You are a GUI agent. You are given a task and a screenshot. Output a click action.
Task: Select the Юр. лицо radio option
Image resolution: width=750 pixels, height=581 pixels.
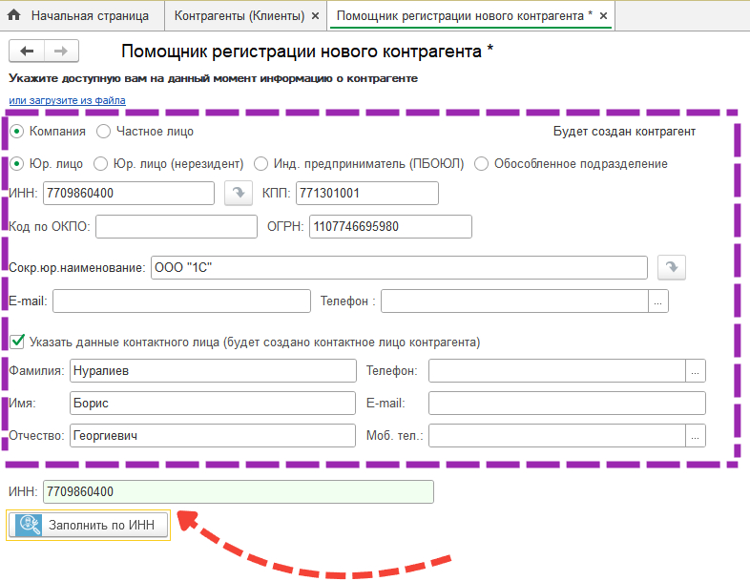17,163
